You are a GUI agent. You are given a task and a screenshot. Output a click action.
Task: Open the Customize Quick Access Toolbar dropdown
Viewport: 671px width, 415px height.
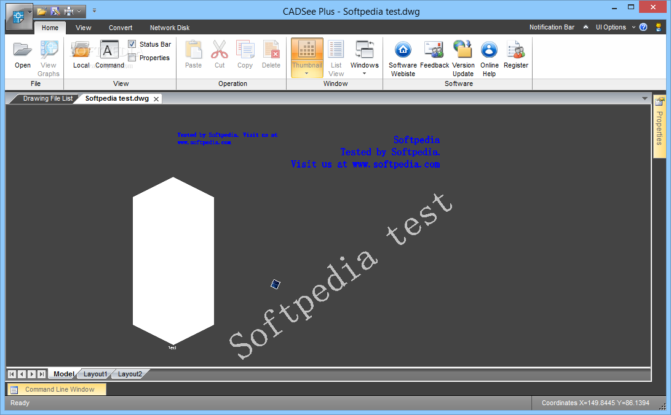pos(94,10)
